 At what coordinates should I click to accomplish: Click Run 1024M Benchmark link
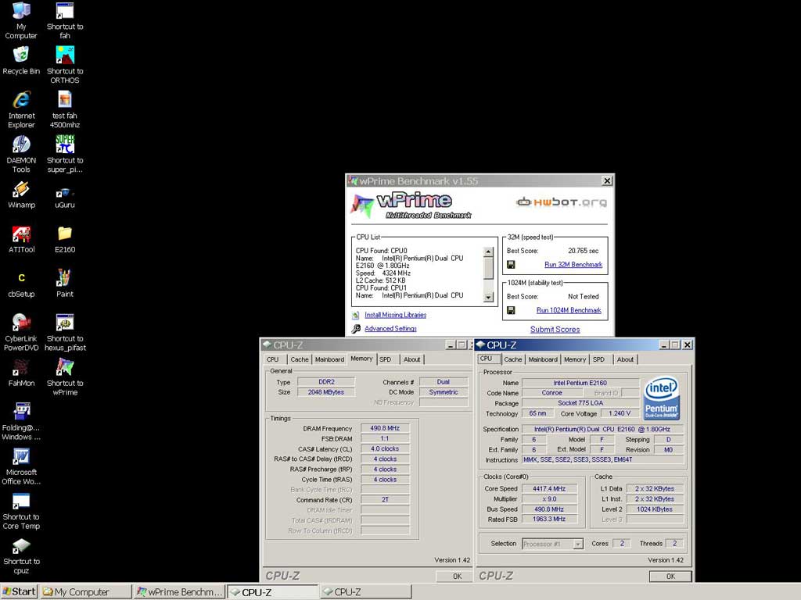click(x=569, y=310)
